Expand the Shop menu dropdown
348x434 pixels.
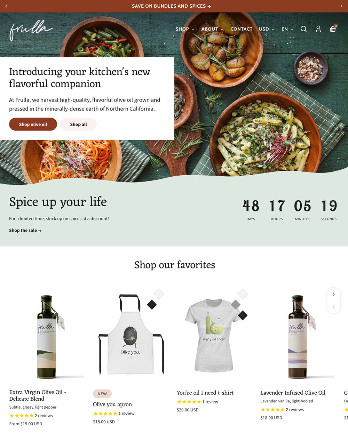coord(185,29)
